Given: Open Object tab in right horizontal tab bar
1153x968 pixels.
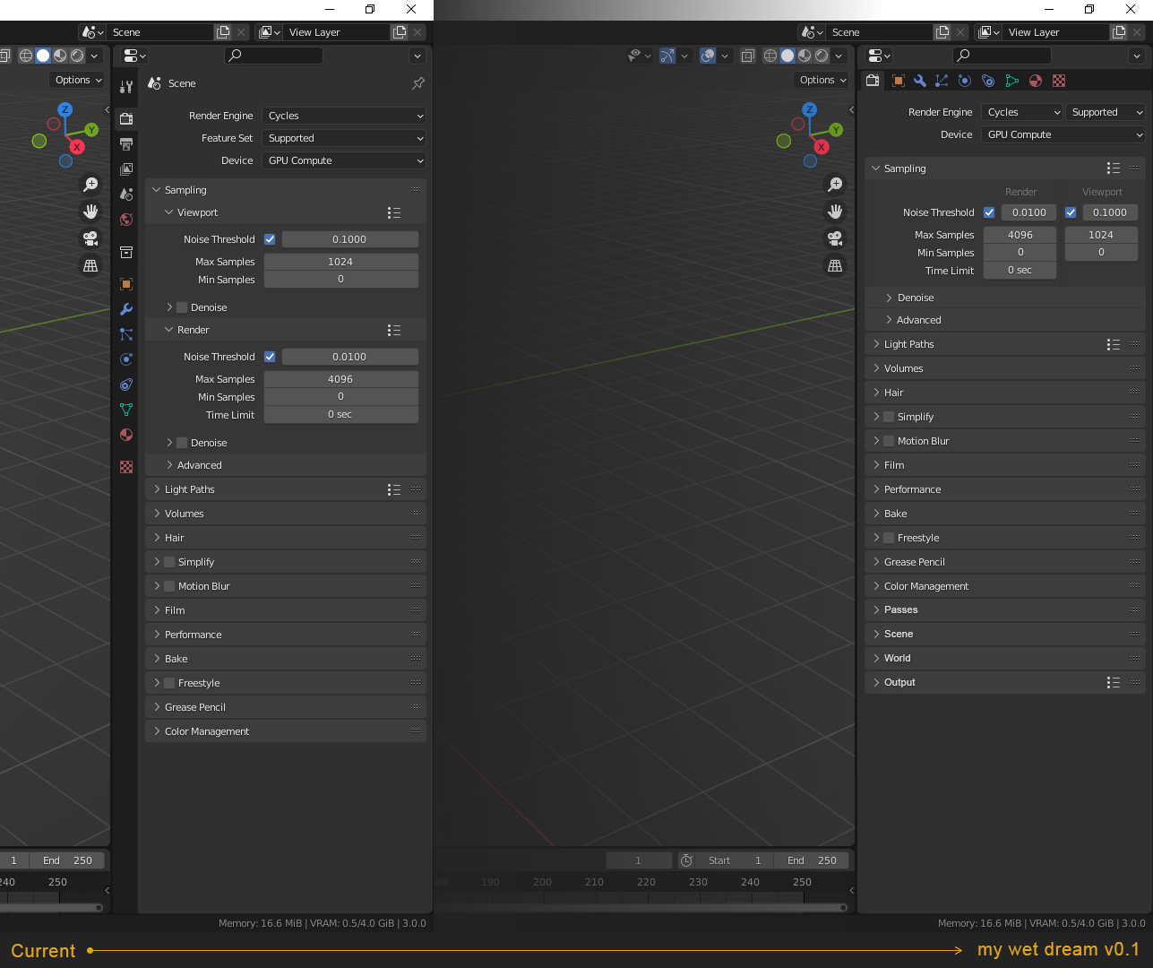Looking at the screenshot, I should coord(898,81).
